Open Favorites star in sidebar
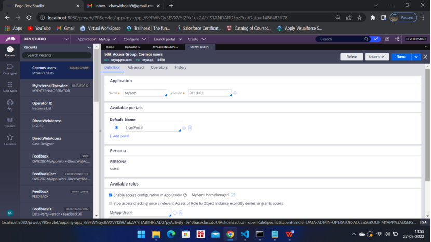Screen dimensions: 431x242 click(x=10, y=140)
